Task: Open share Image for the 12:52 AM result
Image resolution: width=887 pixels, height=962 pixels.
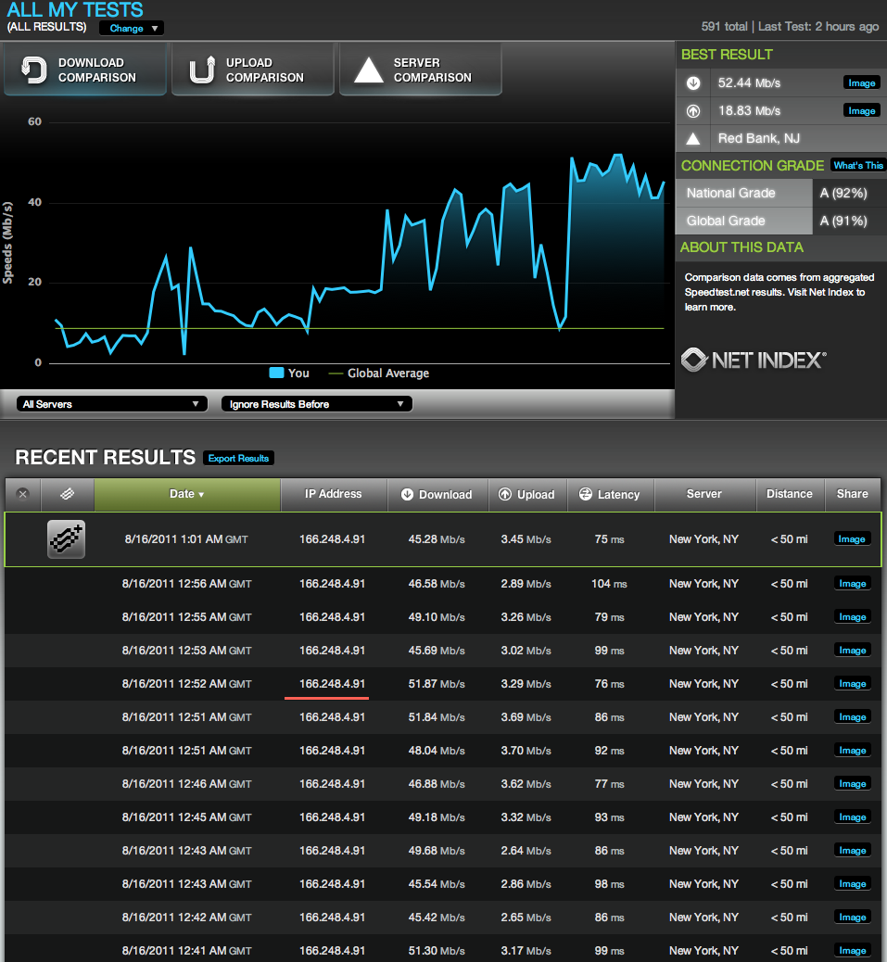Action: pyautogui.click(x=852, y=683)
